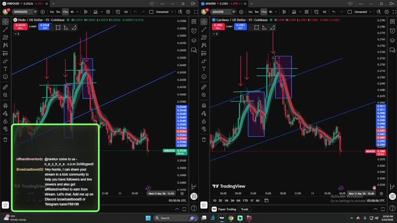Select the 1m timeframe in ONDOUSD window

[x=51, y=12]
